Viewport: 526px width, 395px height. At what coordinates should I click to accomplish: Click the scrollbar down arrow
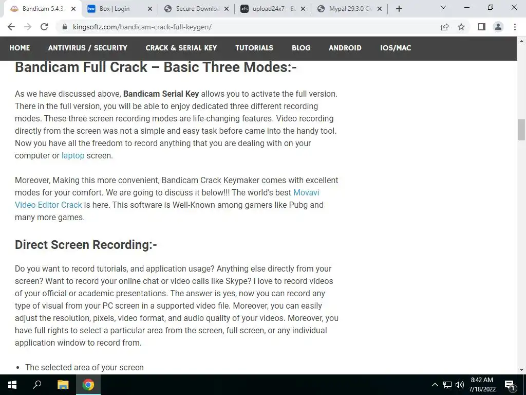tap(521, 370)
